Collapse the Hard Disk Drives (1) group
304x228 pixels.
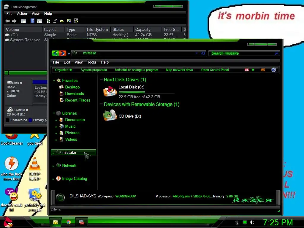[101, 79]
